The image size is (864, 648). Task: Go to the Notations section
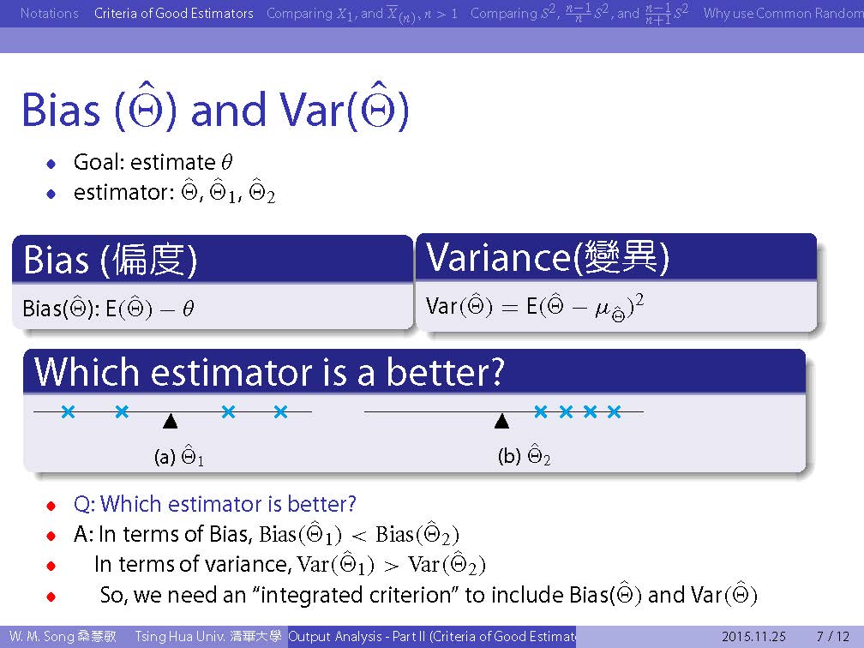tap(49, 14)
